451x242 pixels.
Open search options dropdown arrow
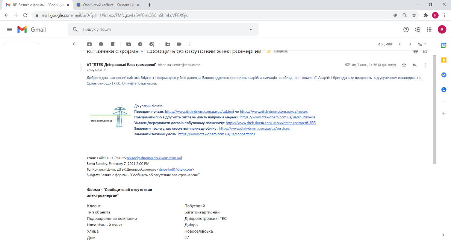(x=251, y=29)
